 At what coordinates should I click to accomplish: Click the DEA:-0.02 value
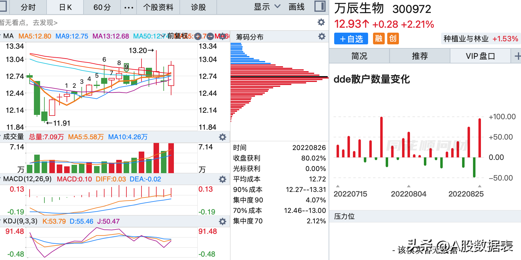tap(145, 179)
